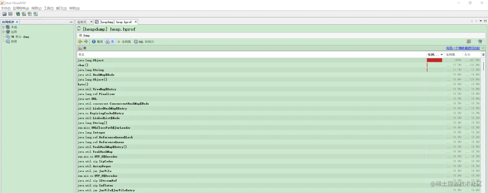
Task: Select the java.util.zip.Inflater row
Action: (x=279, y=186)
